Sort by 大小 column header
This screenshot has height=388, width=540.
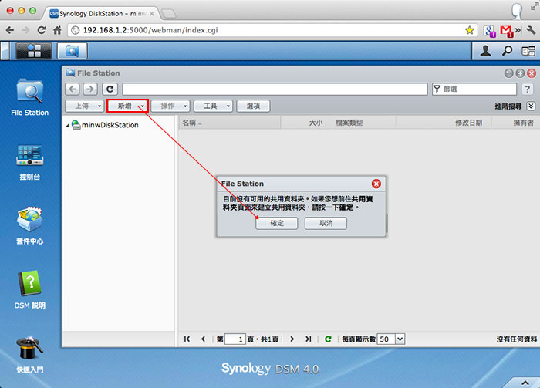coord(306,123)
